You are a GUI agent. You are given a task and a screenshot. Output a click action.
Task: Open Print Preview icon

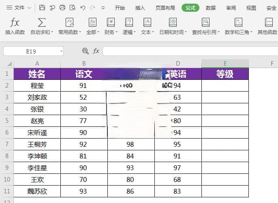[73, 8]
